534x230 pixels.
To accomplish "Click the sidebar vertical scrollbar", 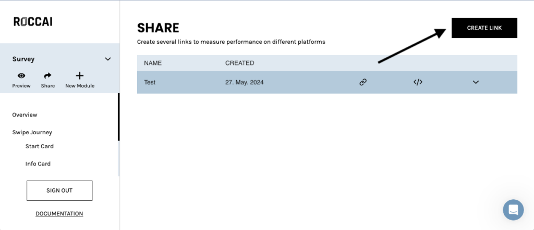I will click(118, 117).
